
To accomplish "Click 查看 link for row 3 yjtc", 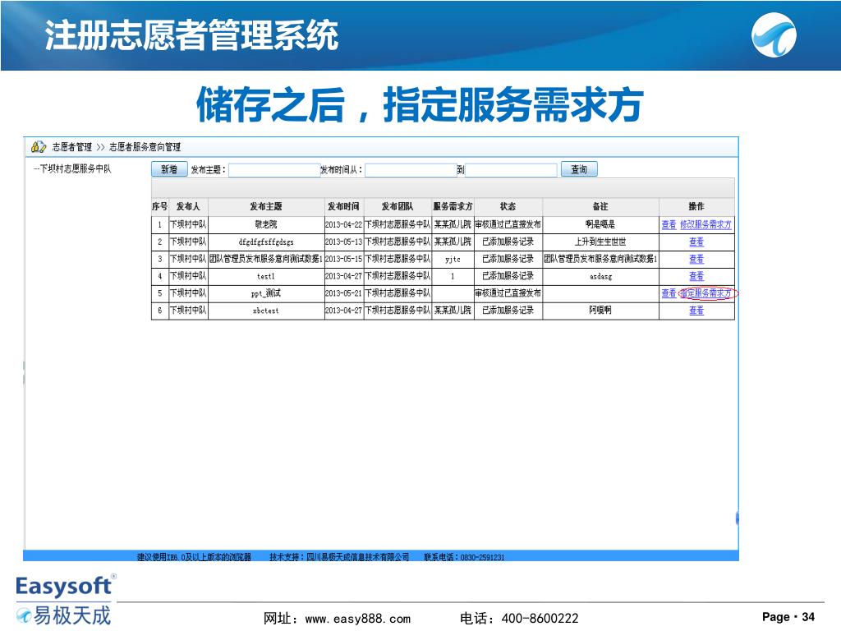I will tap(696, 259).
